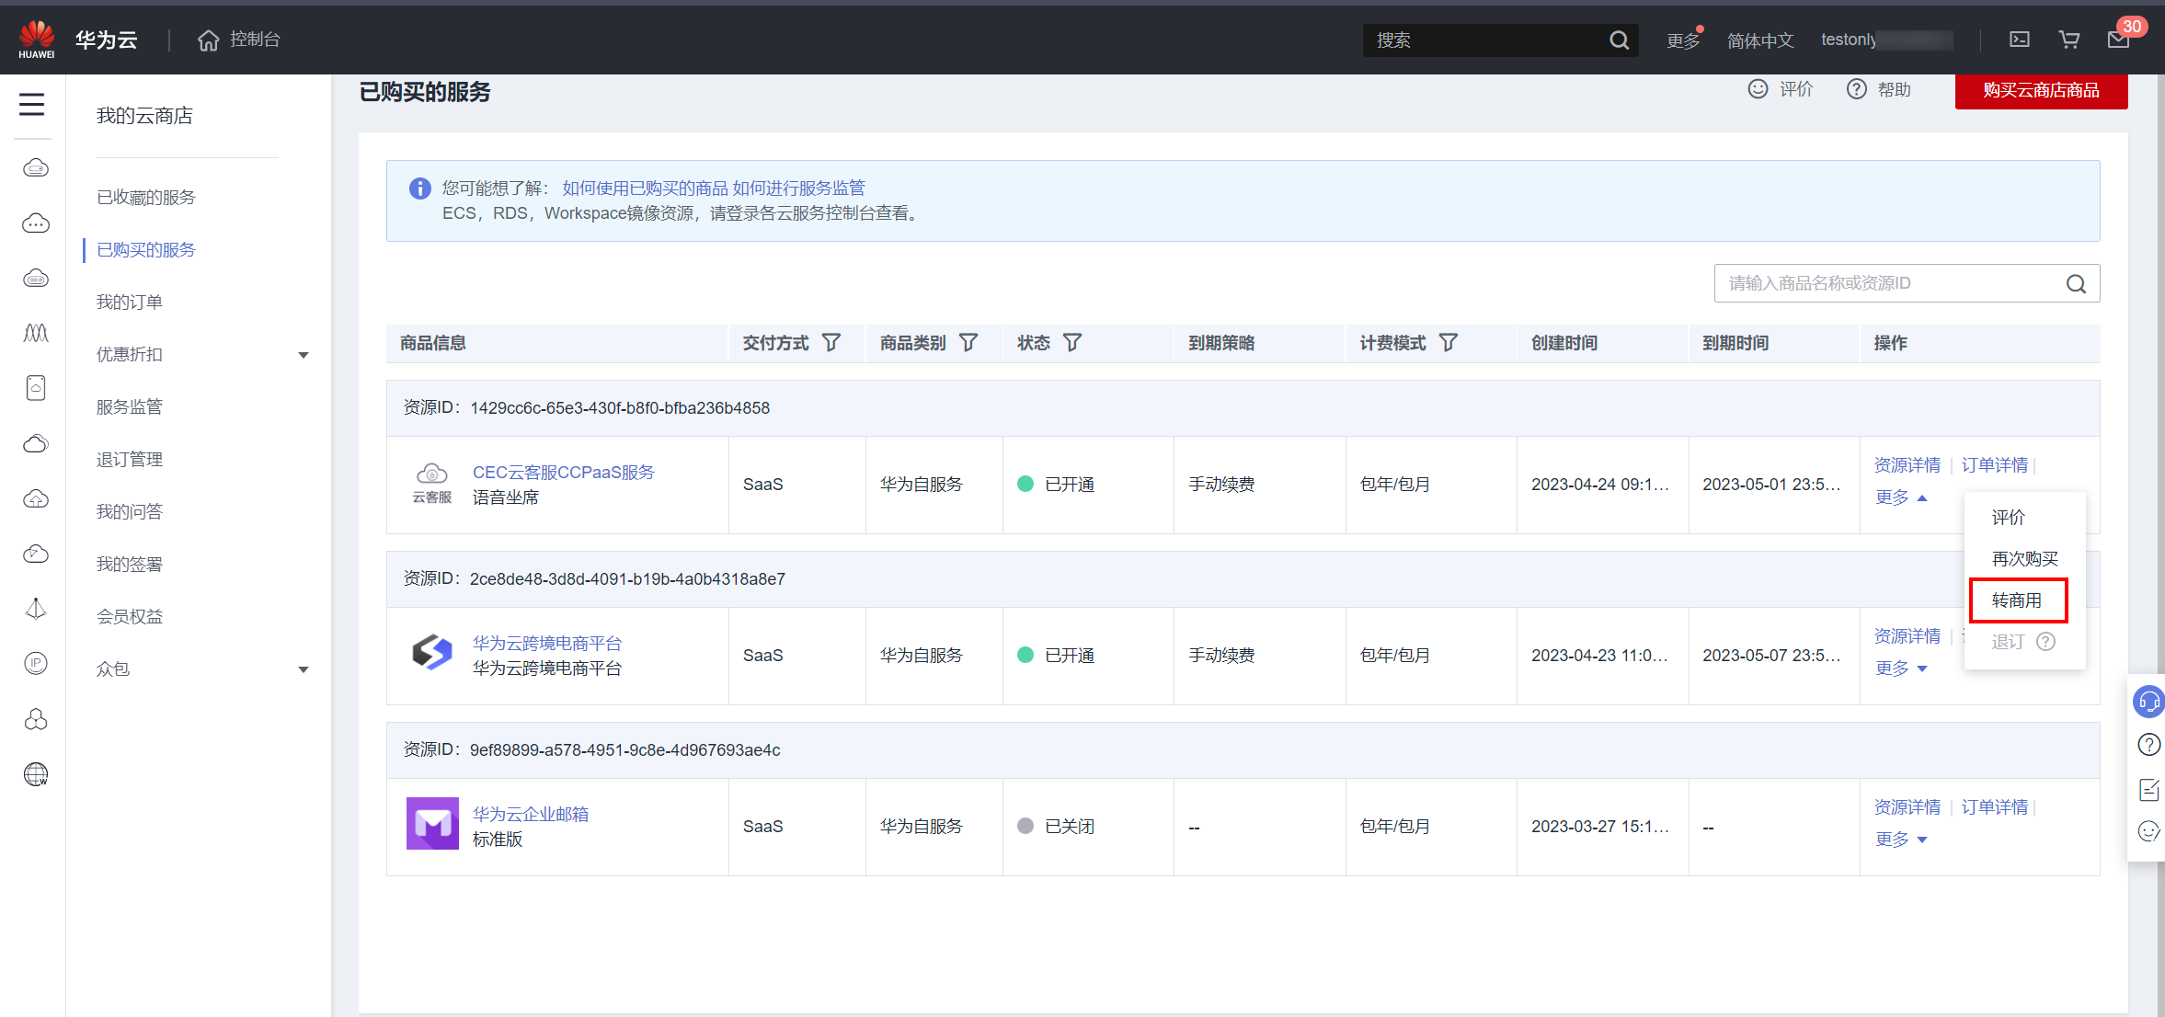Expand the 众包 submenu
The width and height of the screenshot is (2165, 1017).
point(303,669)
